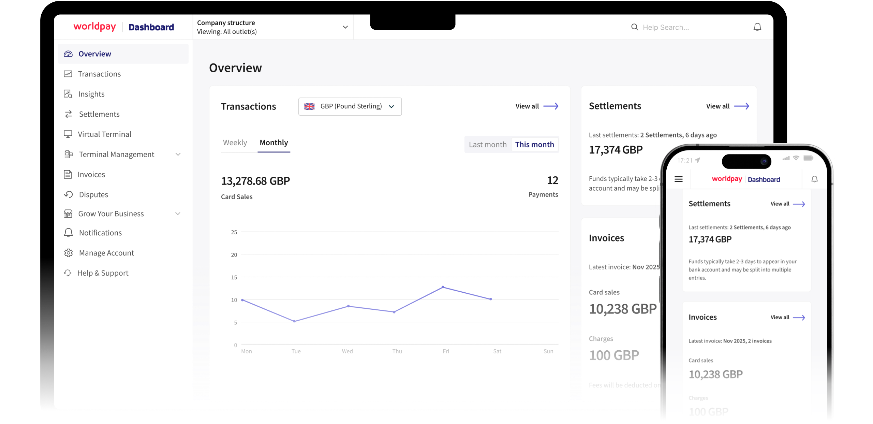Click the Overview page heading
This screenshot has width=873, height=424.
(x=235, y=68)
